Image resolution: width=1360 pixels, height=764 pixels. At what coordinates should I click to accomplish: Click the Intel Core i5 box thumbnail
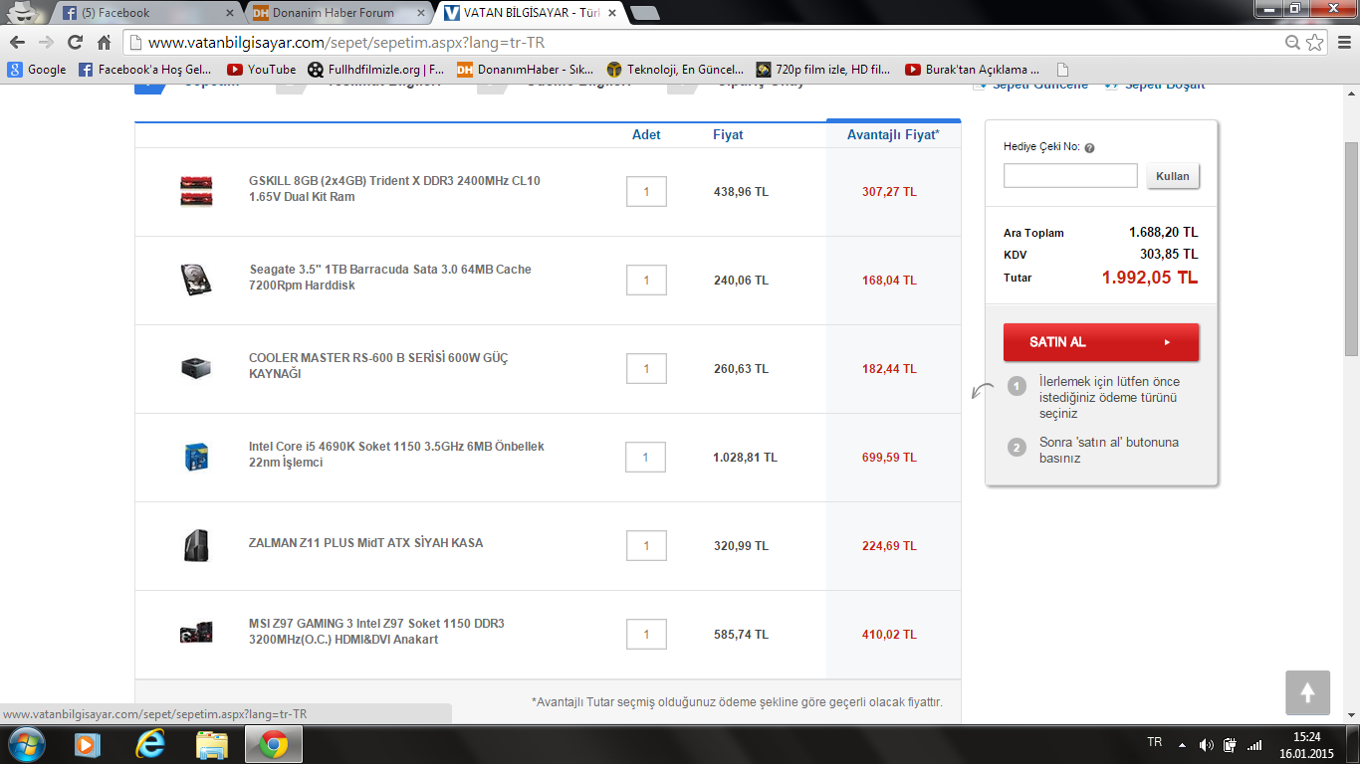click(196, 457)
